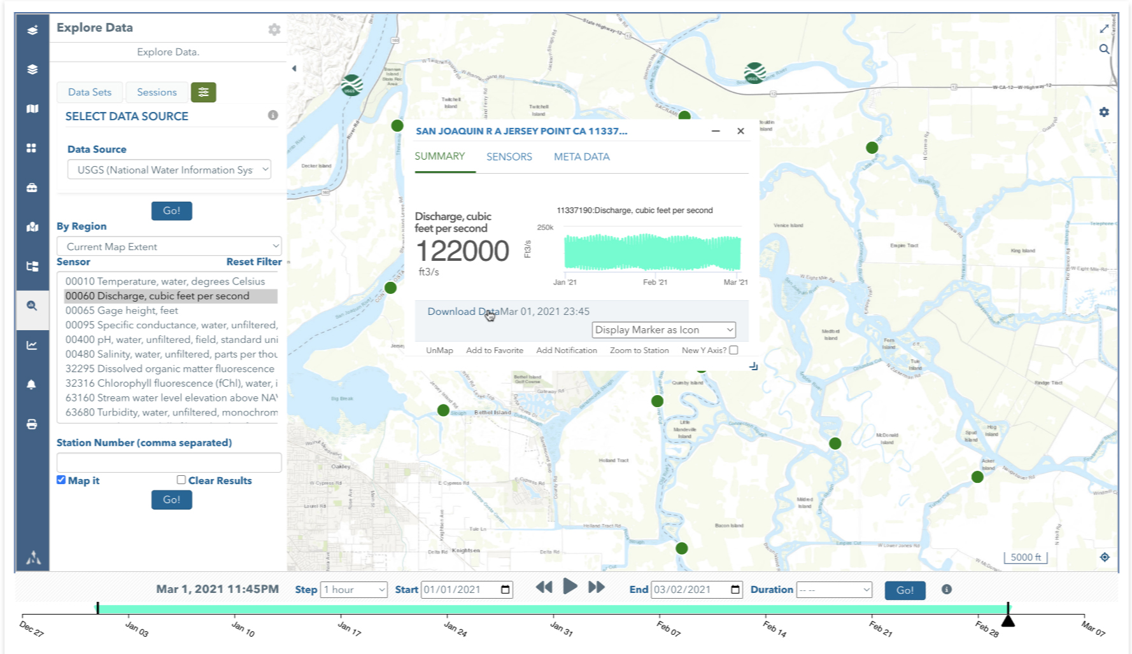Click Add to Favorite
The image size is (1132, 654).
click(x=495, y=350)
